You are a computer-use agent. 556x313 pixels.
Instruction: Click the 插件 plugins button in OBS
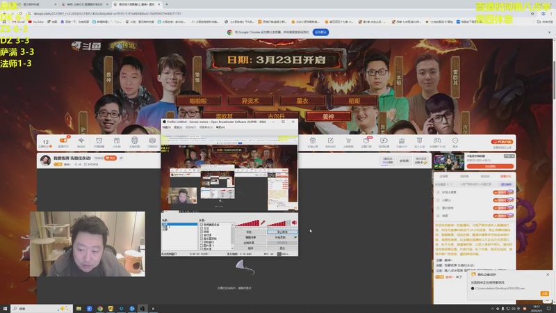click(250, 248)
